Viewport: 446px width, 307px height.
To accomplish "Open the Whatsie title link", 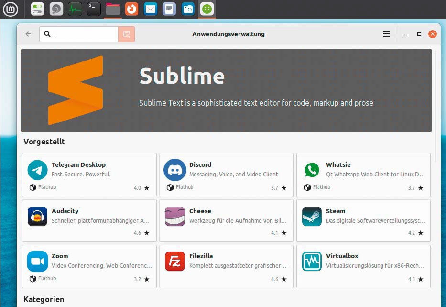I will tap(338, 165).
